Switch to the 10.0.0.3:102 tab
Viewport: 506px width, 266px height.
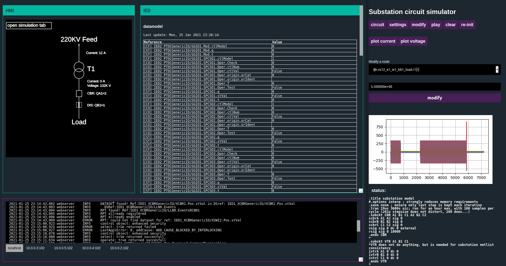point(35,248)
